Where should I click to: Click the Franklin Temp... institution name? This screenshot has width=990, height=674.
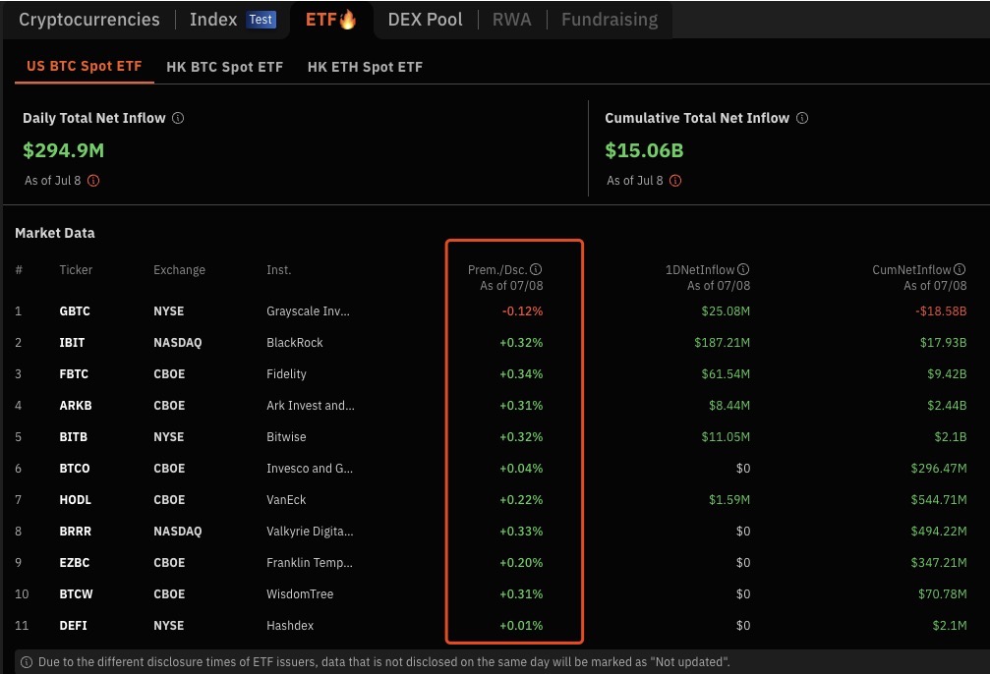pyautogui.click(x=310, y=563)
